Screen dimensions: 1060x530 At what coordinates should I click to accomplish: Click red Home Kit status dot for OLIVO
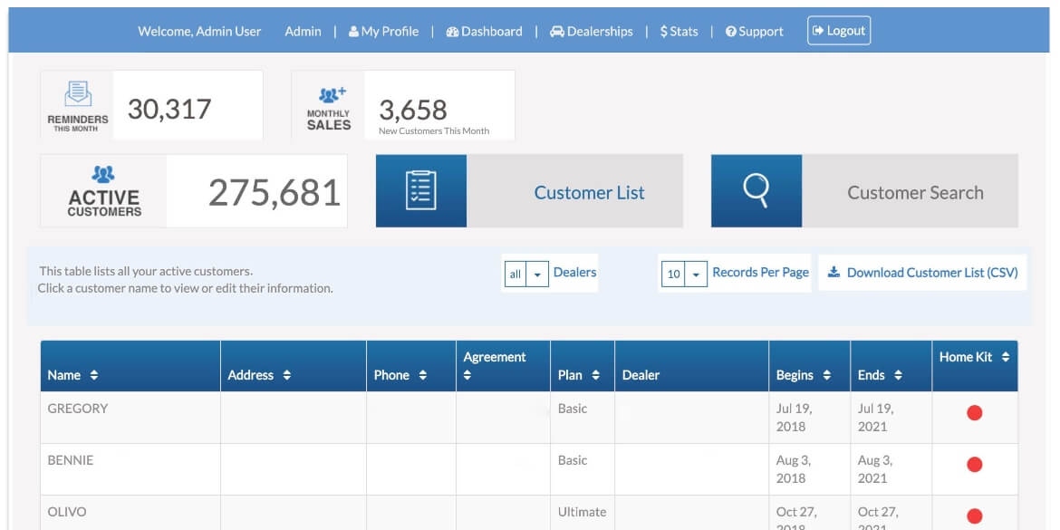coord(975,516)
